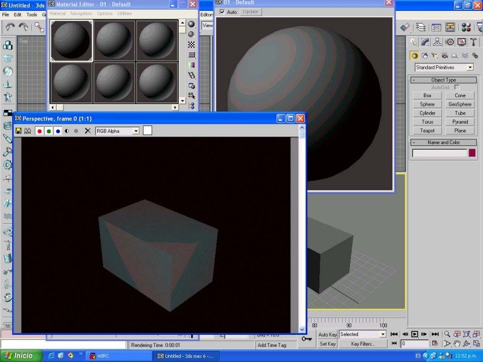The width and height of the screenshot is (483, 362).
Task: Collapse the Object Type rollout
Action: [444, 80]
